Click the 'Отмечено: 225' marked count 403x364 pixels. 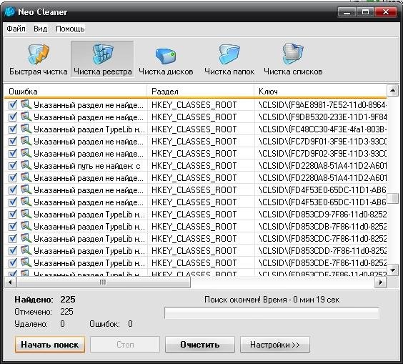tap(44, 312)
